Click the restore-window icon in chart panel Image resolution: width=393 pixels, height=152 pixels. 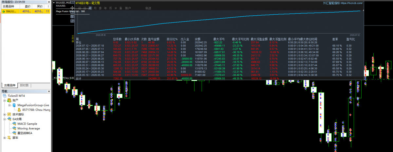[72, 21]
